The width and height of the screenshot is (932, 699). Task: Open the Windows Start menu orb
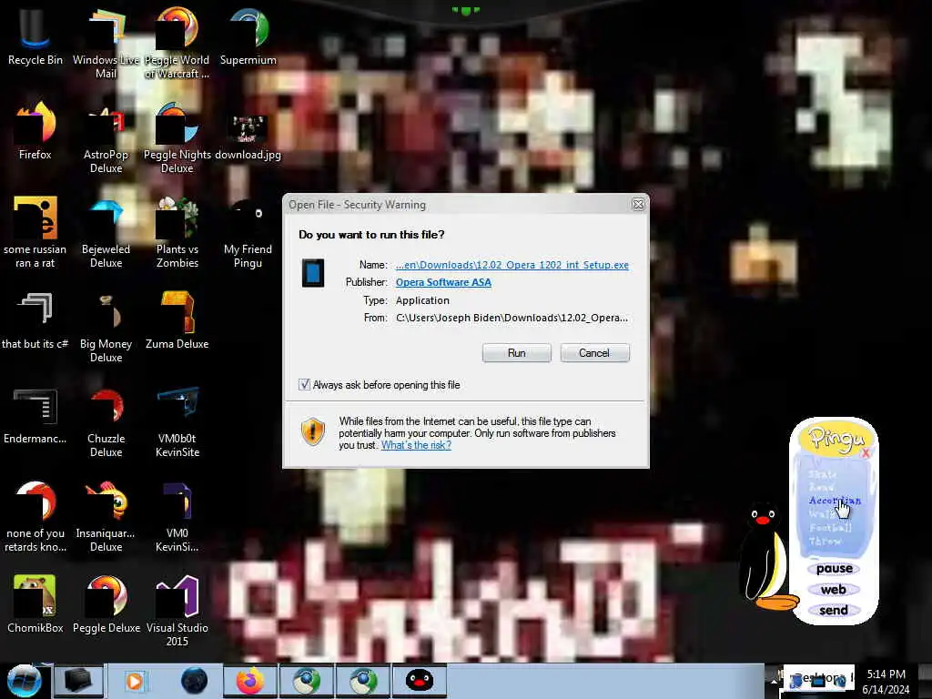coord(25,681)
